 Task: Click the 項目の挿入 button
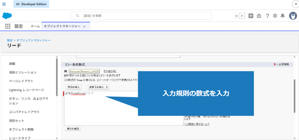[x=74, y=87]
